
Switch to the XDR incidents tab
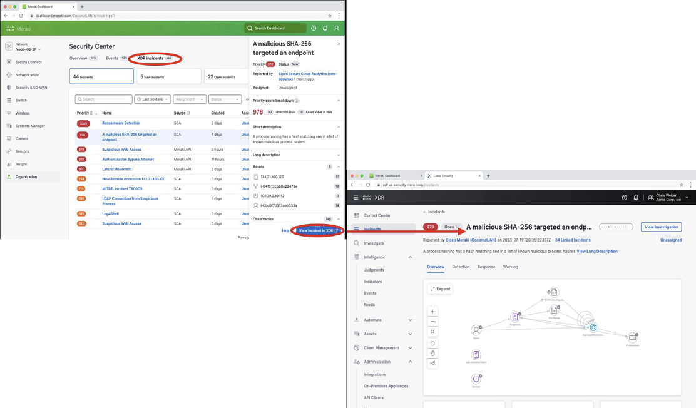point(155,58)
